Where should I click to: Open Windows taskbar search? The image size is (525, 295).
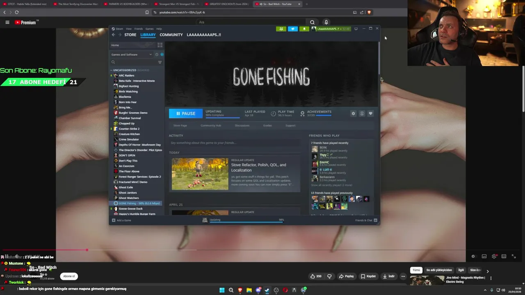(x=231, y=290)
